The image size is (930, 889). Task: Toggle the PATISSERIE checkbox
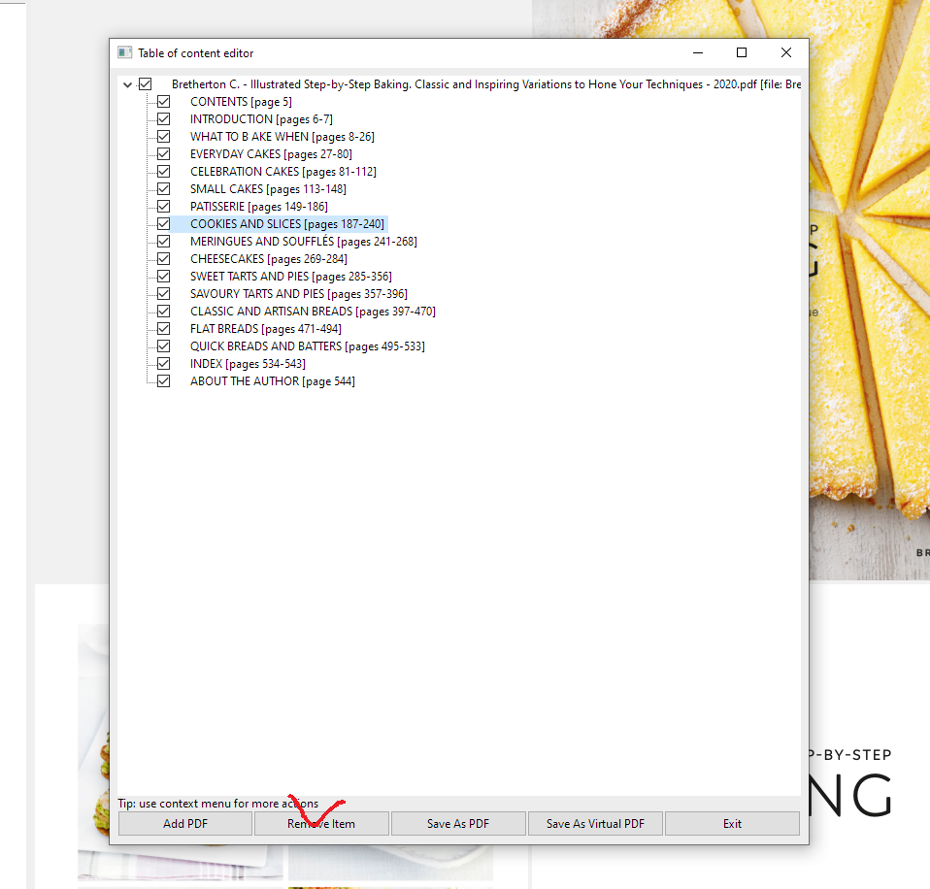click(163, 206)
